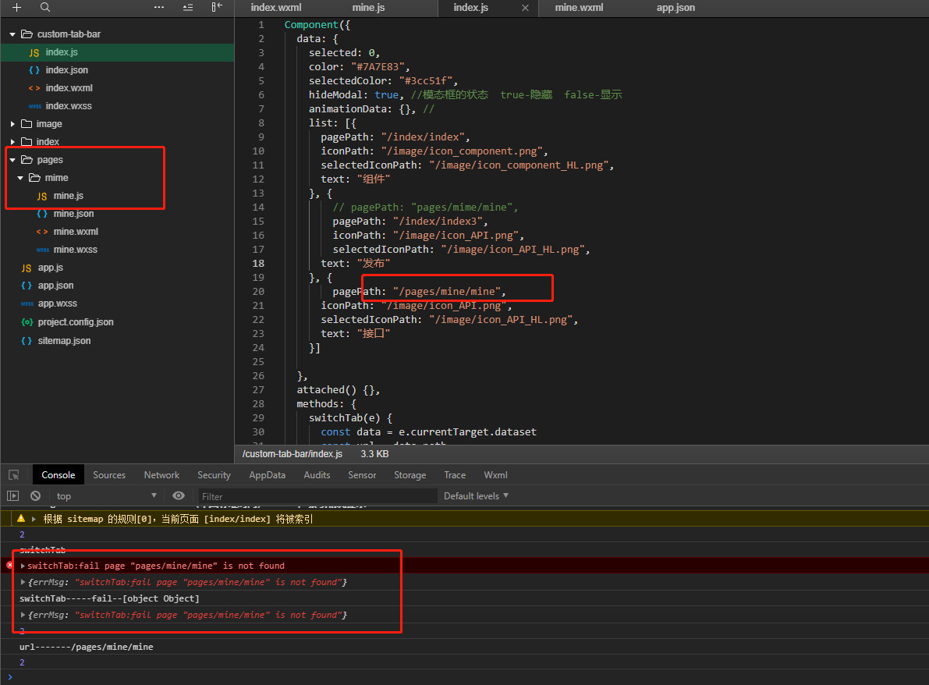Click the red error icon in console

[x=9, y=566]
